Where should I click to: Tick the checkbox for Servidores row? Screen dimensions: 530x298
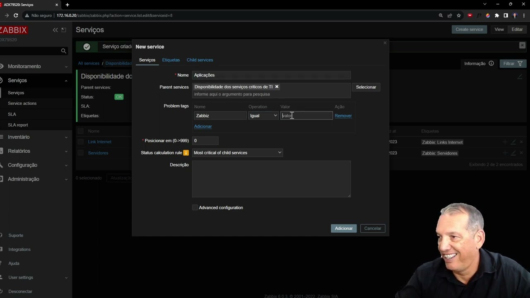(x=80, y=153)
